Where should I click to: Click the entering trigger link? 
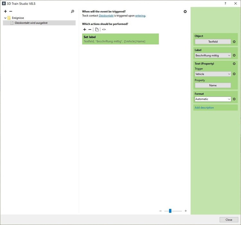(x=140, y=16)
